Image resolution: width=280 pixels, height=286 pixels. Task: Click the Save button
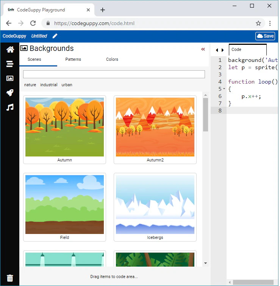[265, 36]
